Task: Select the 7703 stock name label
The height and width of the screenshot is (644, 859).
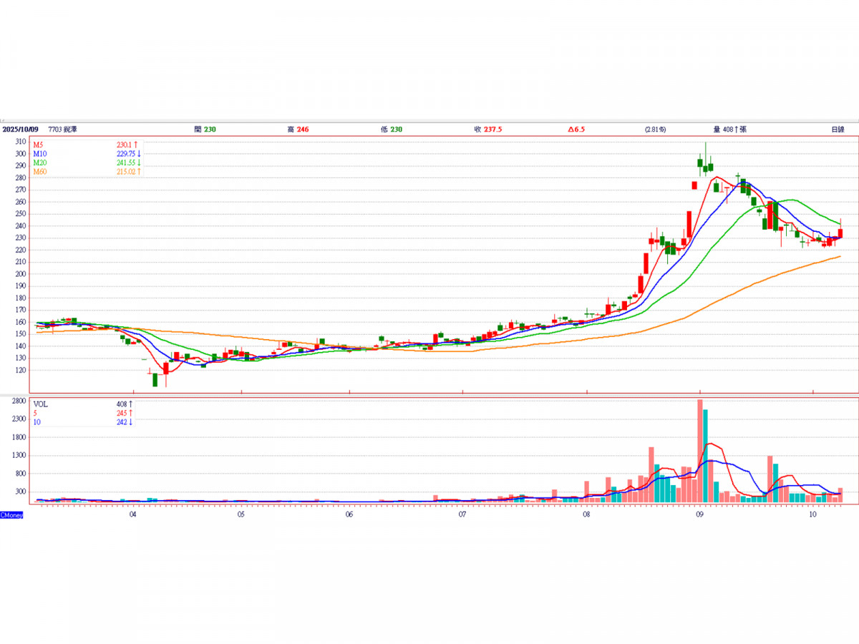Action: (x=63, y=130)
